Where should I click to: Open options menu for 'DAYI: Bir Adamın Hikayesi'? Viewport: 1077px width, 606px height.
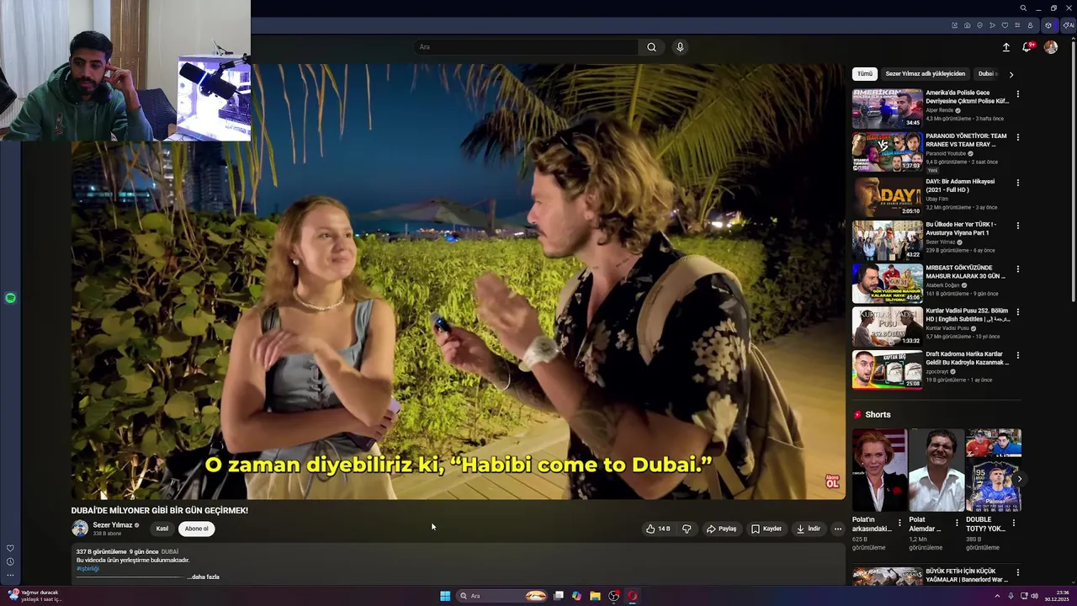click(1017, 183)
